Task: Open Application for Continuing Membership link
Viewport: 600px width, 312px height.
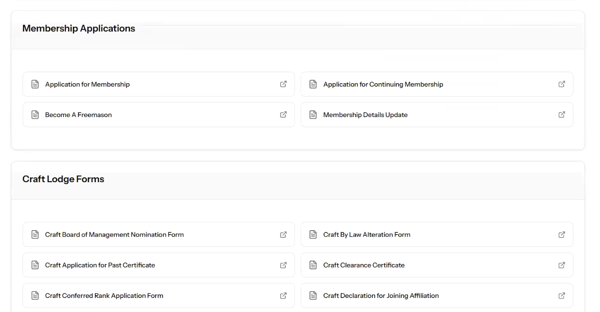Action: (x=383, y=84)
